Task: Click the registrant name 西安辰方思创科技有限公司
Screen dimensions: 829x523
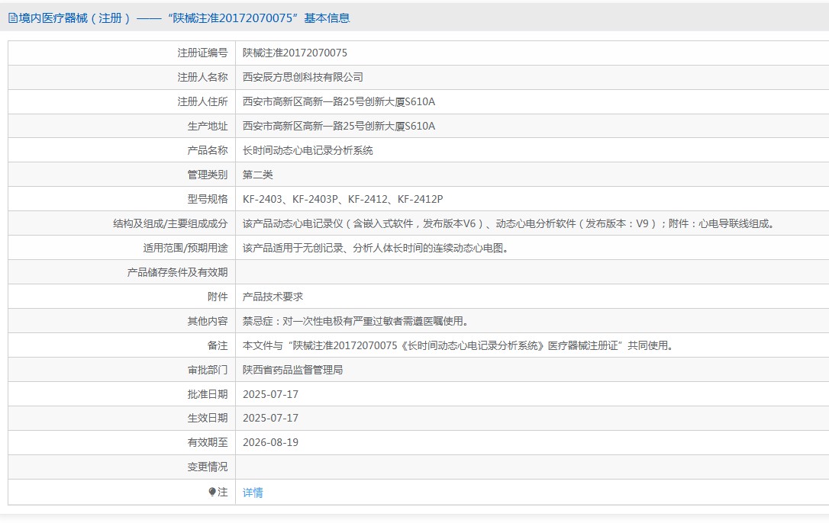Action: tap(302, 78)
